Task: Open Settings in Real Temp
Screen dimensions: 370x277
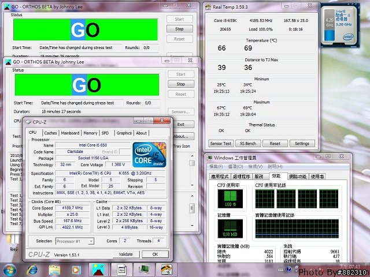Action: [x=302, y=144]
